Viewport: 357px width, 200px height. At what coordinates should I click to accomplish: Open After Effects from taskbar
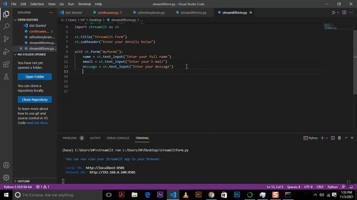[160, 195]
